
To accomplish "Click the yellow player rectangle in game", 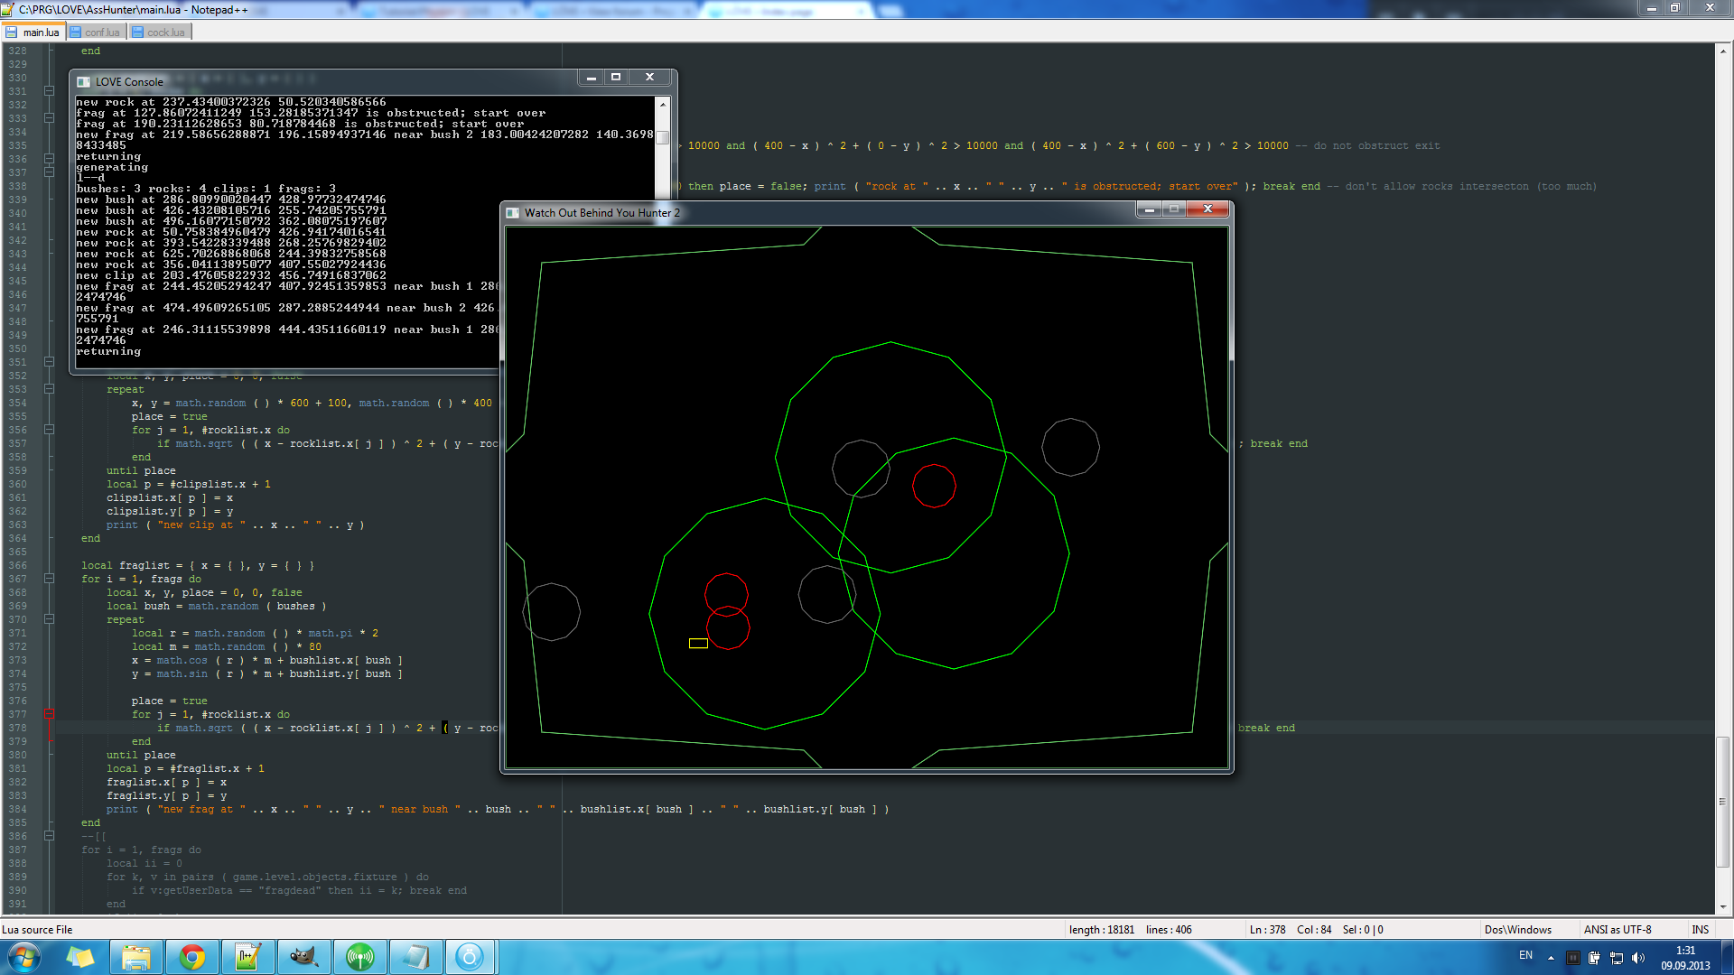I will 698,644.
